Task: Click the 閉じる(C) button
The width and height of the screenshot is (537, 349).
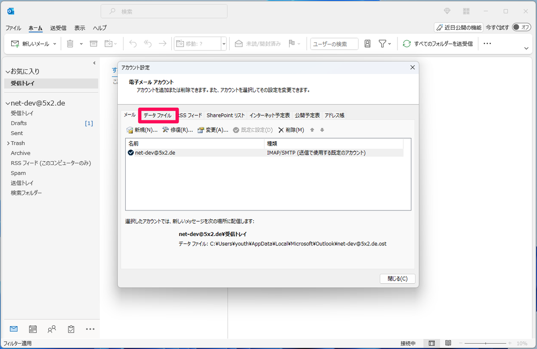Action: point(397,278)
